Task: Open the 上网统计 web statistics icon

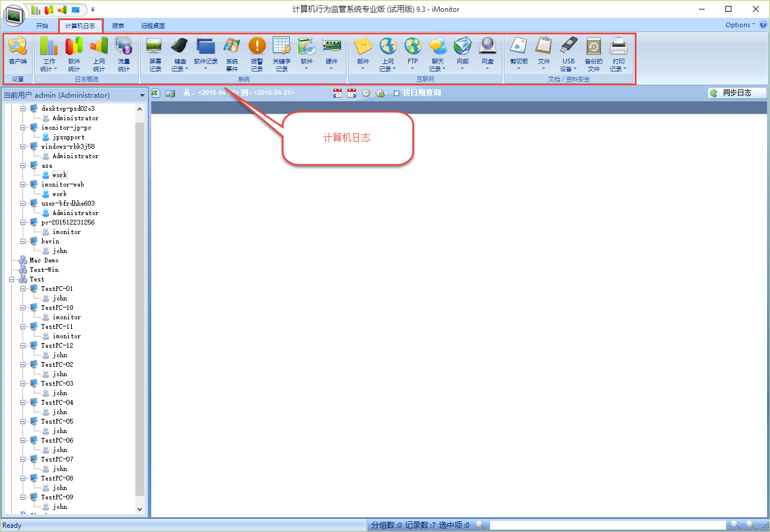Action: tap(99, 54)
